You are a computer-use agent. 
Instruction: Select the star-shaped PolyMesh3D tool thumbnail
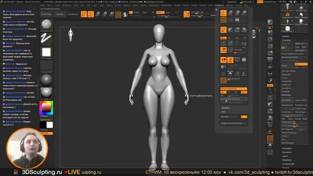pyautogui.click(x=301, y=8)
